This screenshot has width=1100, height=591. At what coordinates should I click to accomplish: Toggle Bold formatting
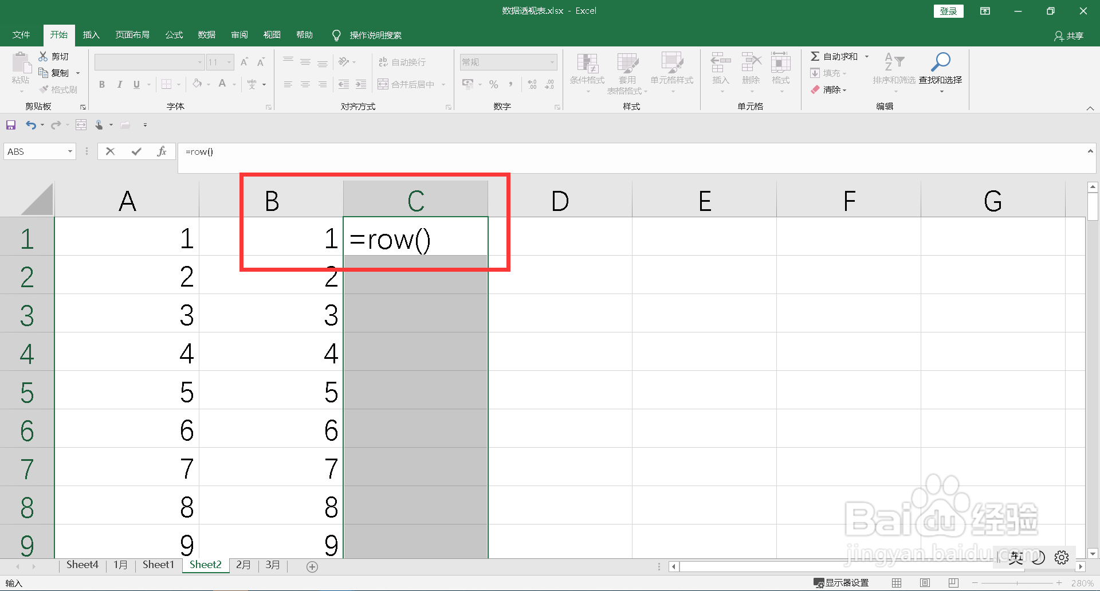(x=102, y=84)
